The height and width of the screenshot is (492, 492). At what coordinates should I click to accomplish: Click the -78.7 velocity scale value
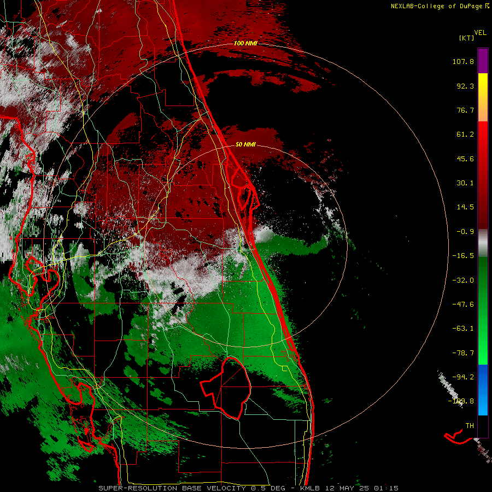click(x=463, y=353)
